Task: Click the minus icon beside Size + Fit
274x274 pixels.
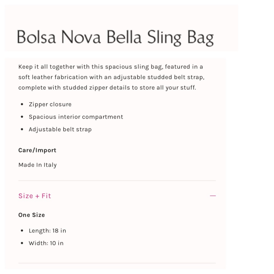Action: click(213, 196)
